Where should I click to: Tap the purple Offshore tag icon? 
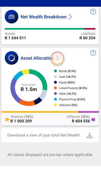[x=93, y=119]
